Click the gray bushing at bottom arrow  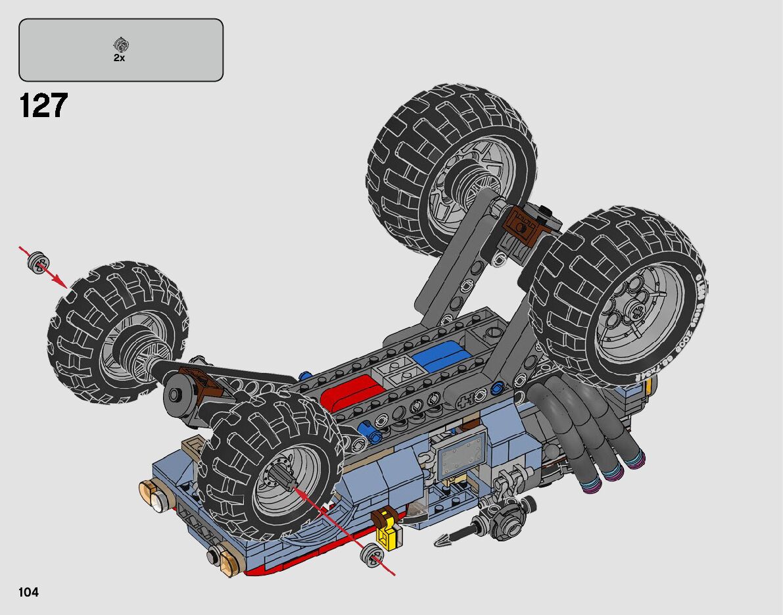[373, 556]
